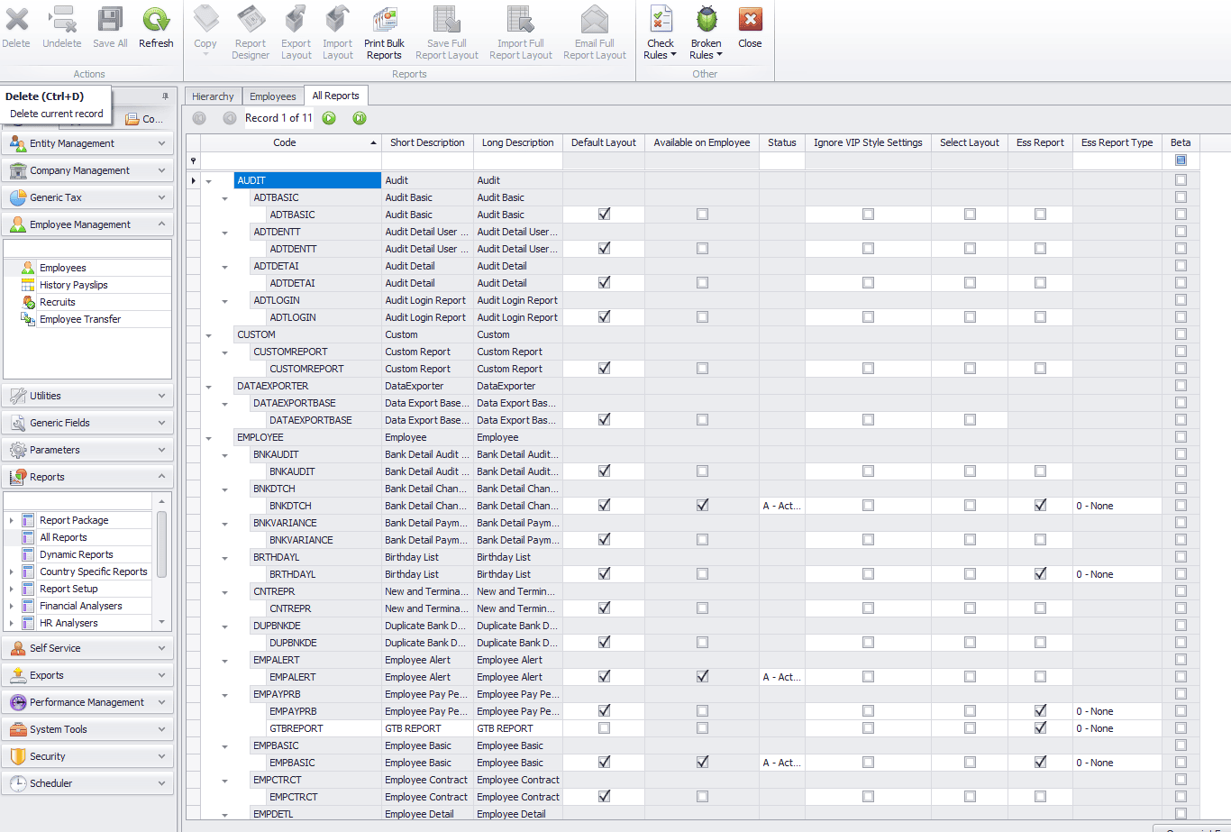Expand the Report Package tree node

pyautogui.click(x=11, y=520)
